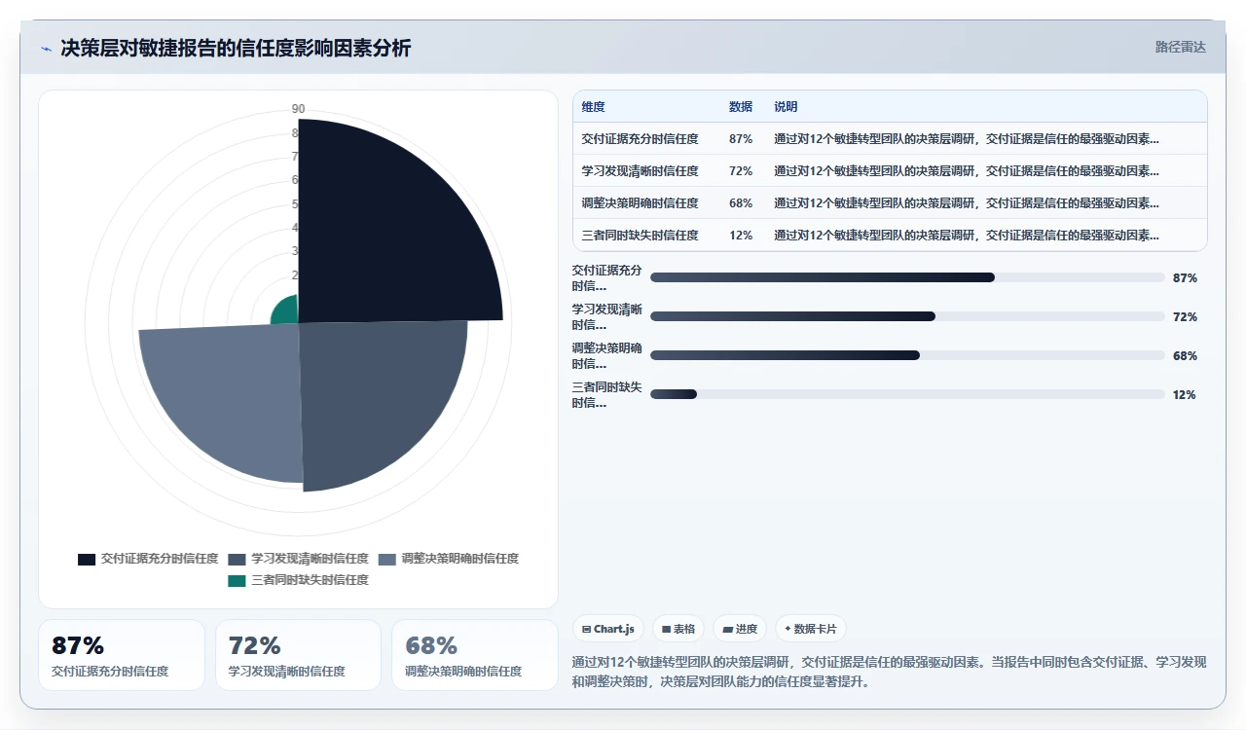1246x730 pixels.
Task: Open the 87% 交付证据充分时信任度 stat card
Action: point(122,655)
